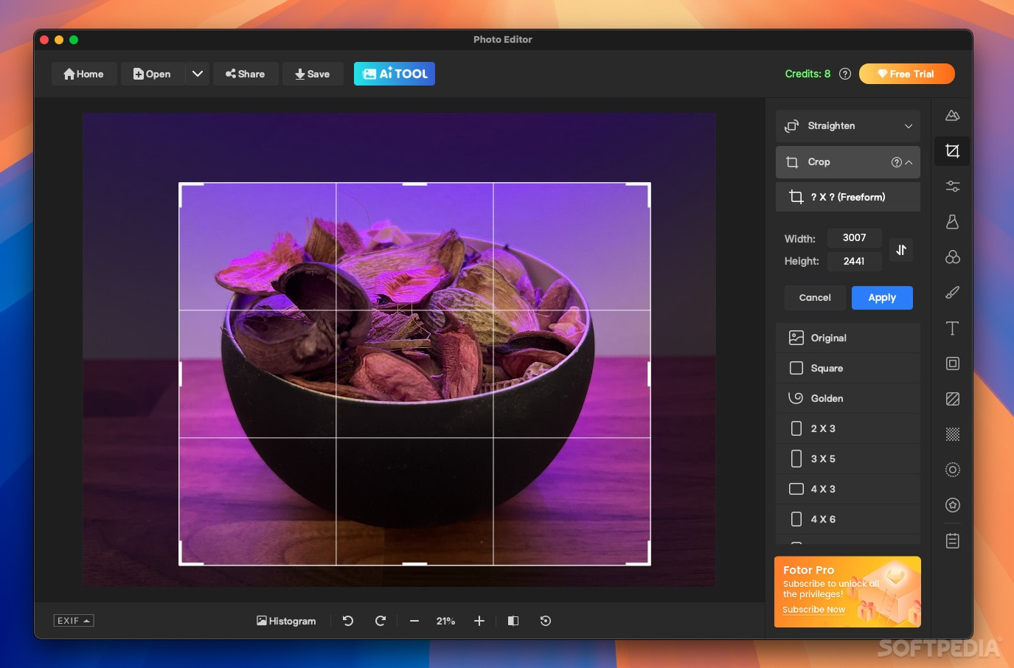Open the Frames panel
Image resolution: width=1014 pixels, height=668 pixels.
pyautogui.click(x=951, y=363)
